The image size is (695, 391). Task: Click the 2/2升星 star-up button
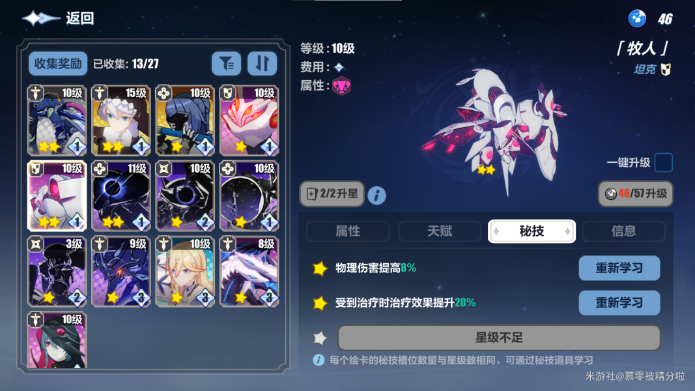[x=332, y=194]
